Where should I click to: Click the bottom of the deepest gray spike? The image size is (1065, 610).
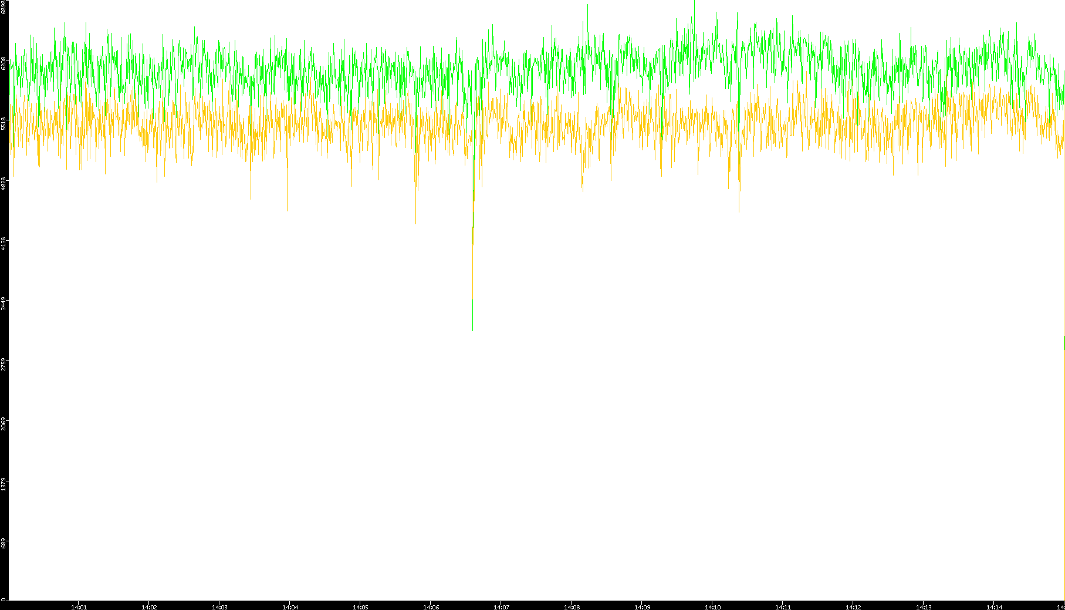point(472,329)
